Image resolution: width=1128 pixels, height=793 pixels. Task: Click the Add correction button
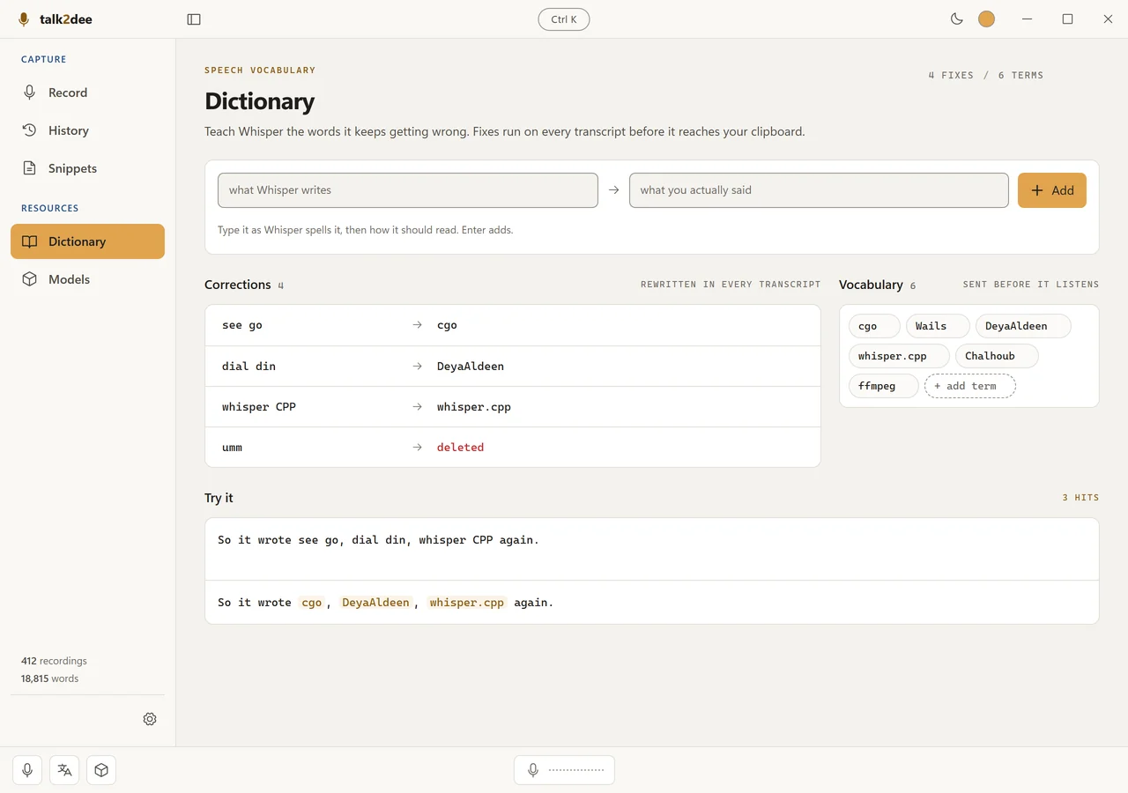coord(1052,190)
